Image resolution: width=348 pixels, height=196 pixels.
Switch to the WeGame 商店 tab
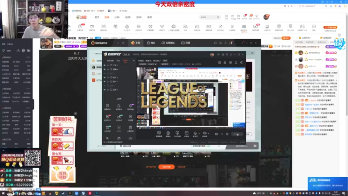click(x=151, y=43)
